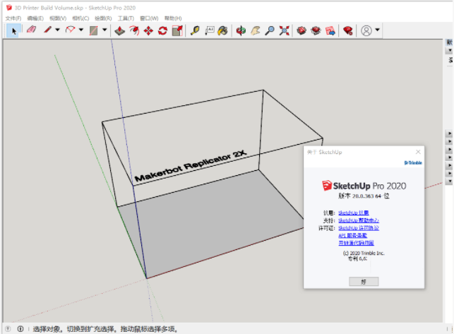Expand the Rectangle shape tool dropdown
454x334 pixels.
click(104, 30)
